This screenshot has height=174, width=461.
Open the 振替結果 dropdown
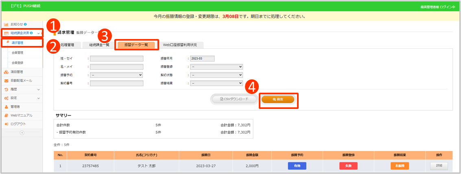[216, 83]
